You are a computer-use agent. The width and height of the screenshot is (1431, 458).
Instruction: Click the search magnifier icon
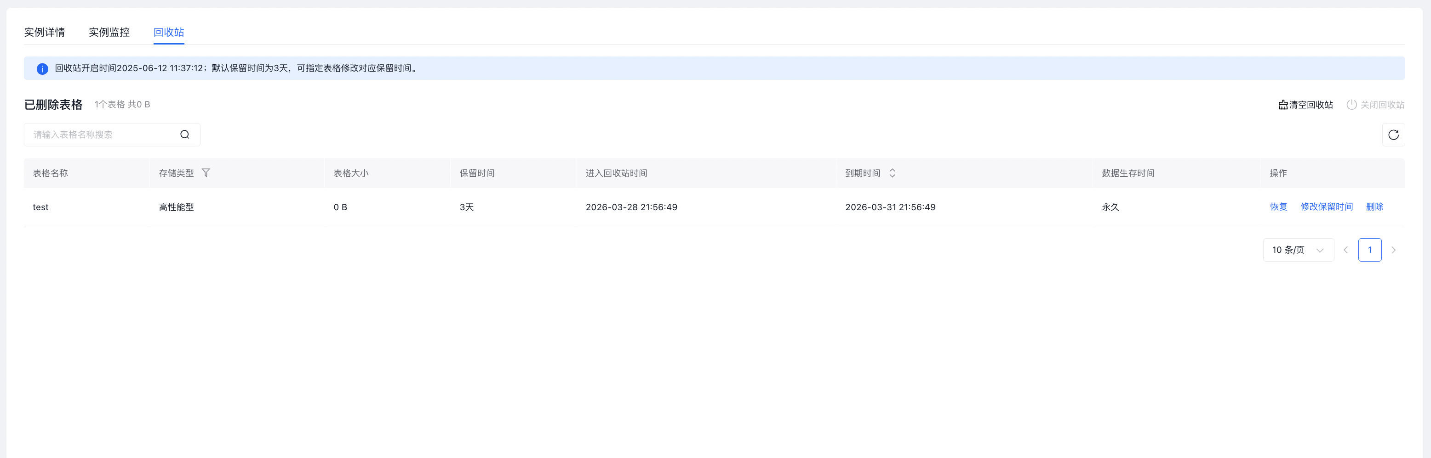pos(184,135)
